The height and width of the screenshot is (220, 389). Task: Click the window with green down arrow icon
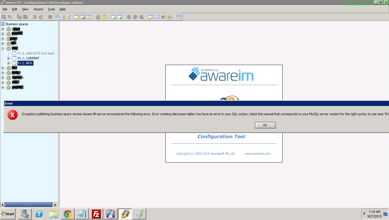point(114,17)
